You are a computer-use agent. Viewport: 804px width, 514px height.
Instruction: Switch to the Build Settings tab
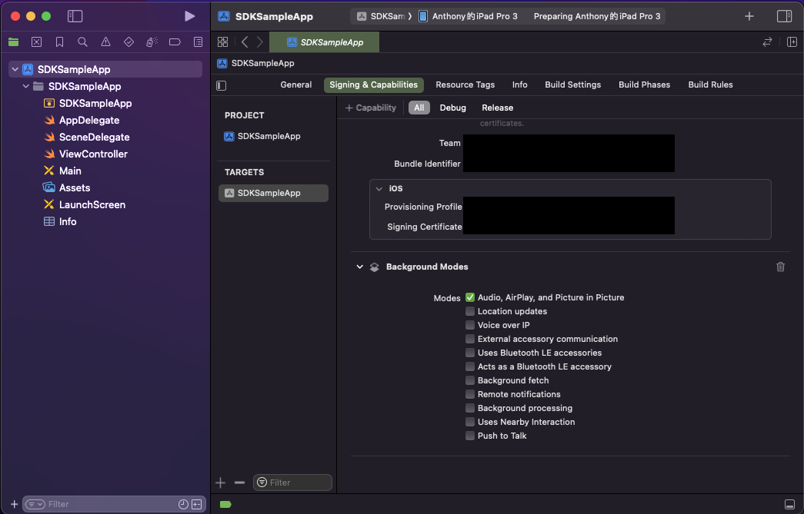point(572,85)
